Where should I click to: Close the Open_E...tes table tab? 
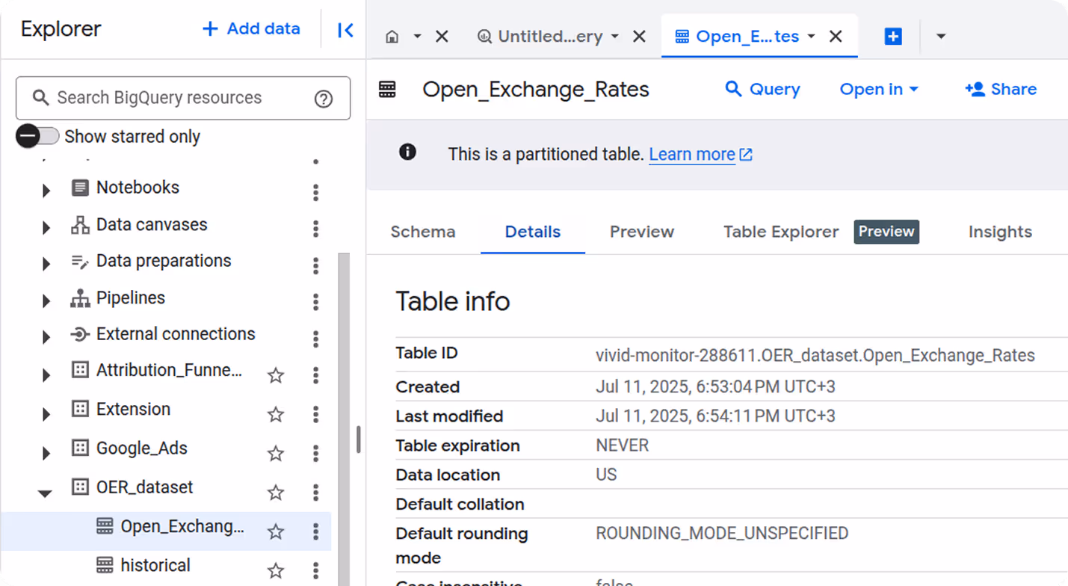point(836,37)
